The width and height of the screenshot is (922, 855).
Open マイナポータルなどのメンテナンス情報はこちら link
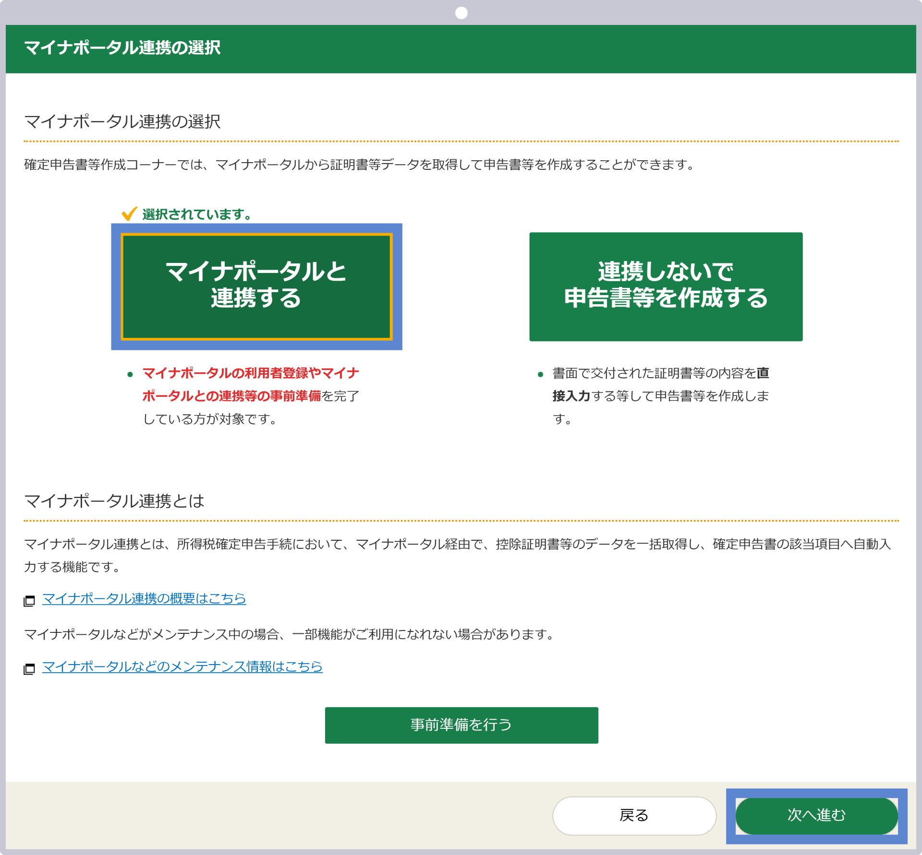tap(182, 666)
